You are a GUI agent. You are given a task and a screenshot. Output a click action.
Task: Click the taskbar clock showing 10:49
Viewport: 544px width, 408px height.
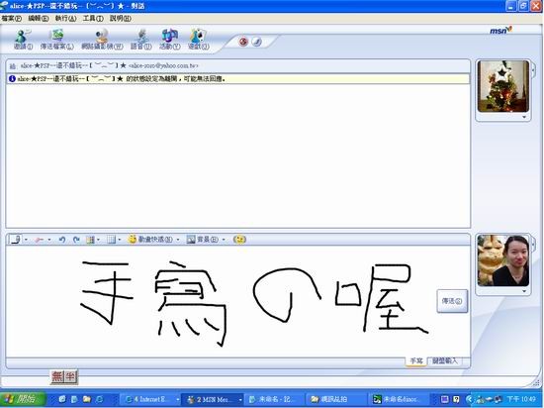click(521, 399)
